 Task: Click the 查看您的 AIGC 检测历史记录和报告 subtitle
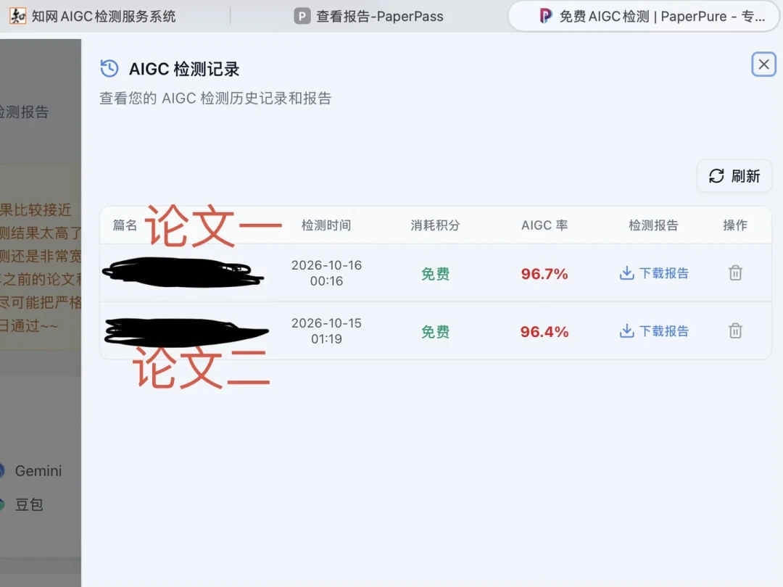[215, 99]
